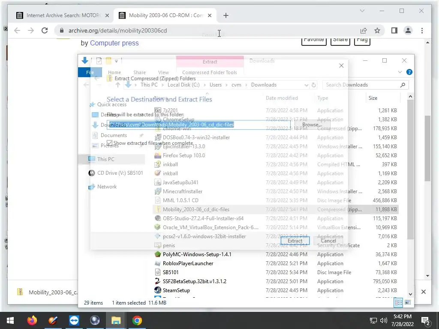Screen dimensions: 439x329
Task: Sort by Date modified column
Action: coord(282,98)
